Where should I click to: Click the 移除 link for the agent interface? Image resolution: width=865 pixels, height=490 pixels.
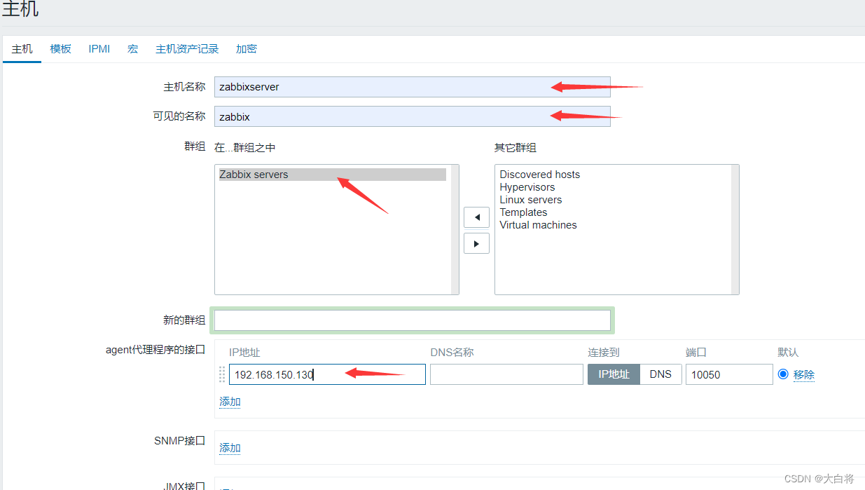click(x=804, y=374)
